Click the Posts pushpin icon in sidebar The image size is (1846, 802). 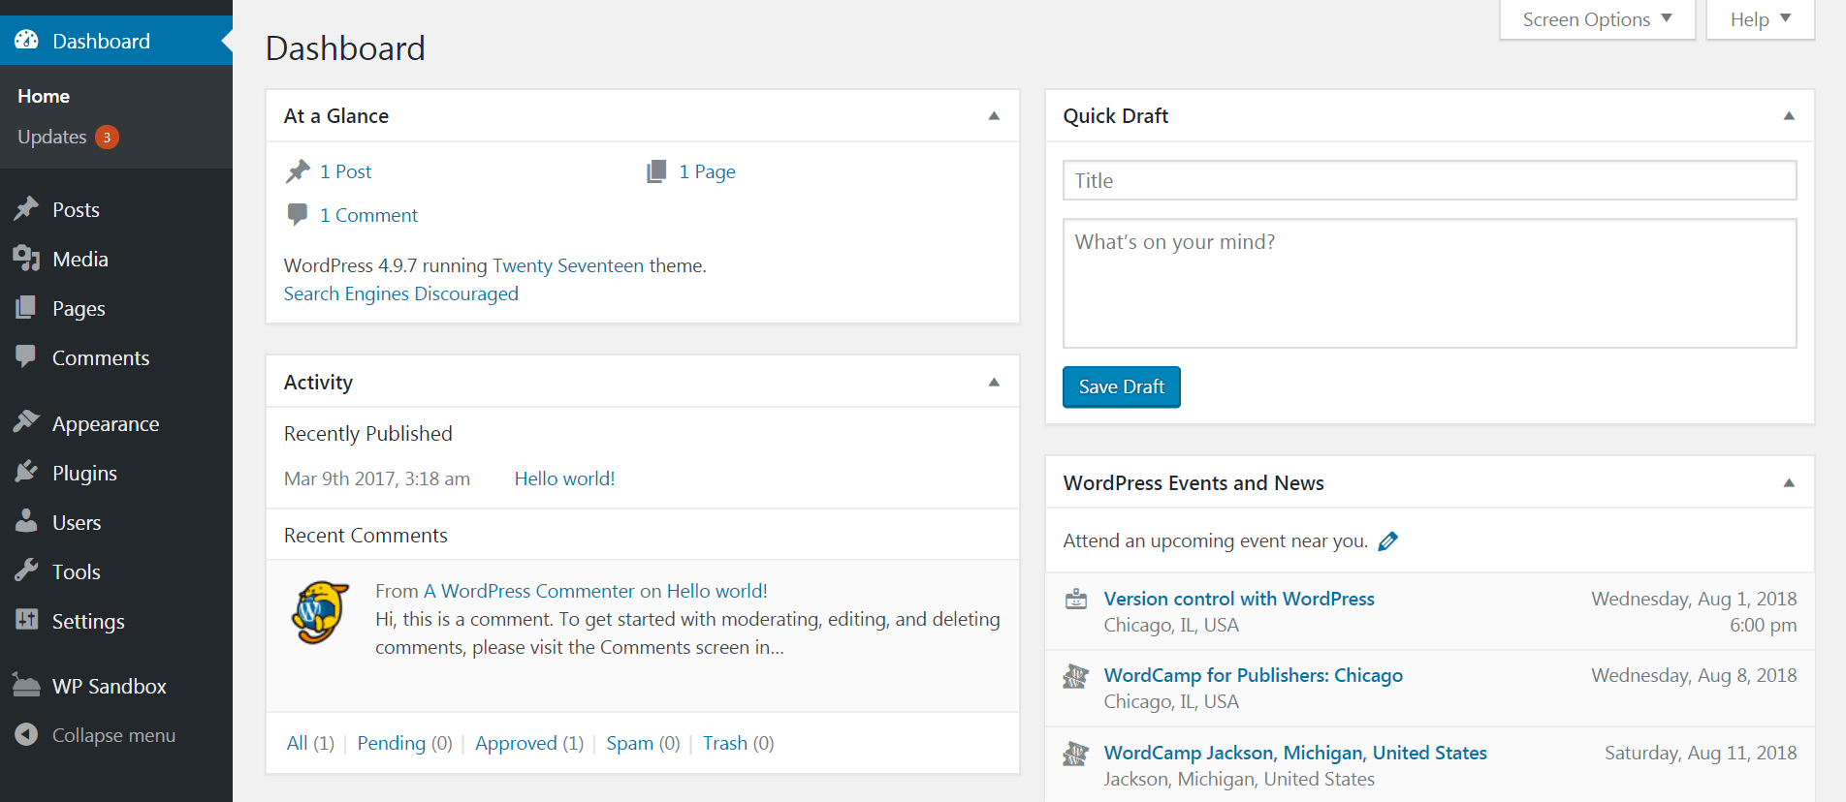(x=26, y=208)
